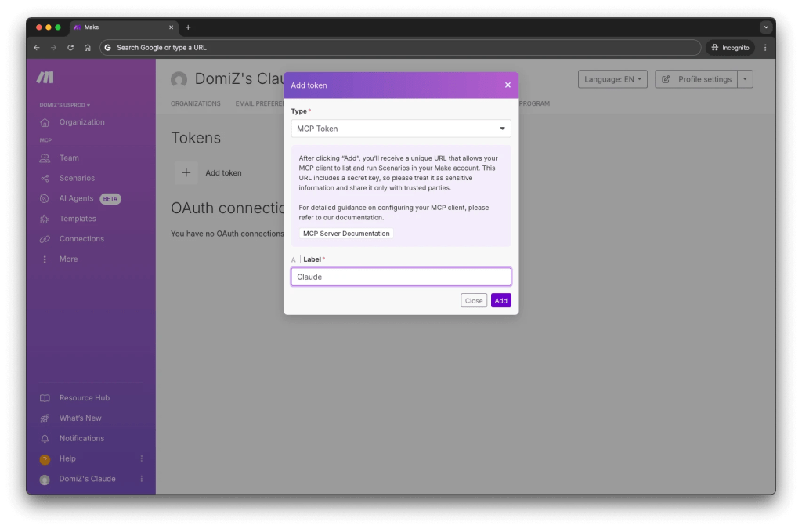Open the Organization page in sidebar

[81, 121]
